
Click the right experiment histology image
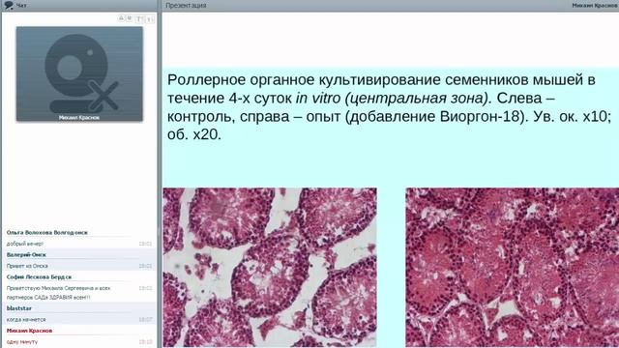click(512, 268)
